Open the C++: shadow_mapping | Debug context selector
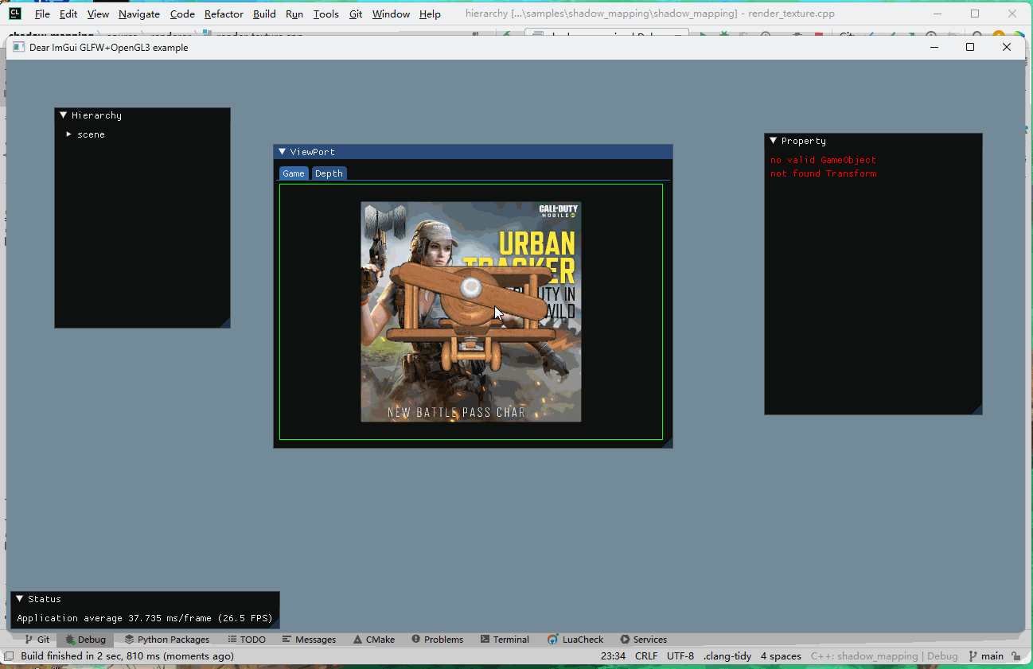Screen dimensions: 1033x669 point(884,656)
